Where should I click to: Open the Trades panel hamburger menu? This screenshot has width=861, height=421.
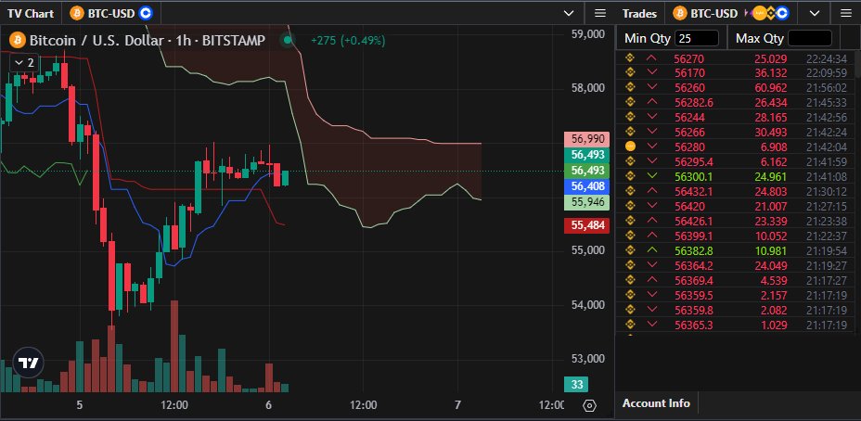click(846, 13)
